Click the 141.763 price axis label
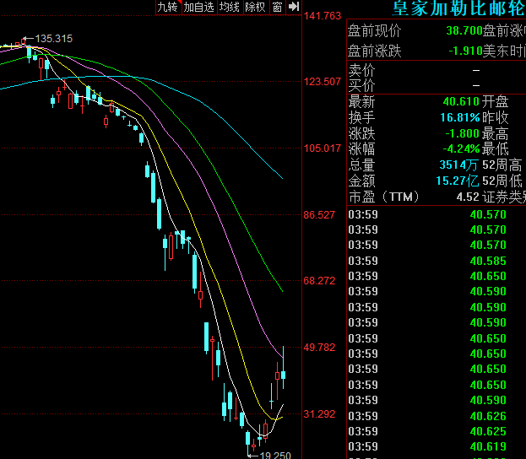The height and width of the screenshot is (459, 526). (x=323, y=16)
